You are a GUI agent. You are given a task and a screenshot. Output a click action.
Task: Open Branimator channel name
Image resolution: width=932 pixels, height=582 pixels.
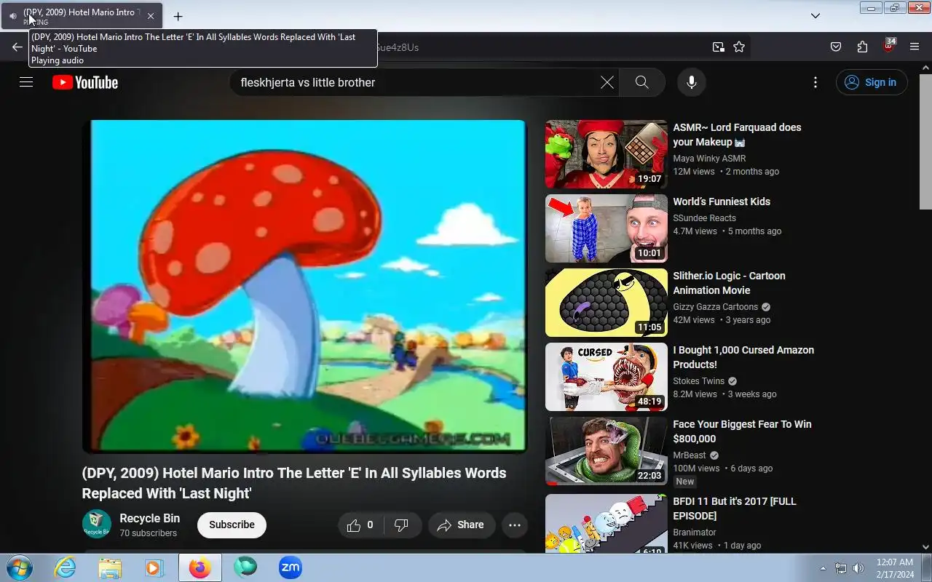pyautogui.click(x=695, y=533)
